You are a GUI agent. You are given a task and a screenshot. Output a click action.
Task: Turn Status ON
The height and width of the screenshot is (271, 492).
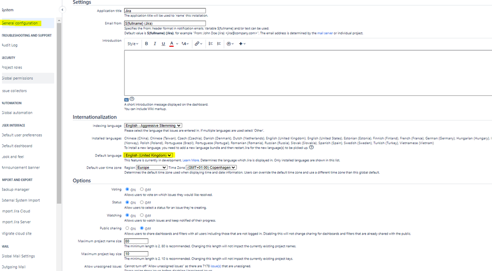(x=127, y=202)
